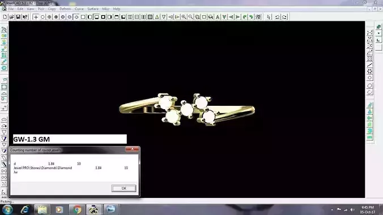Close the Counting number of round jewels dialog
This screenshot has height=215, width=383.
tap(132, 149)
